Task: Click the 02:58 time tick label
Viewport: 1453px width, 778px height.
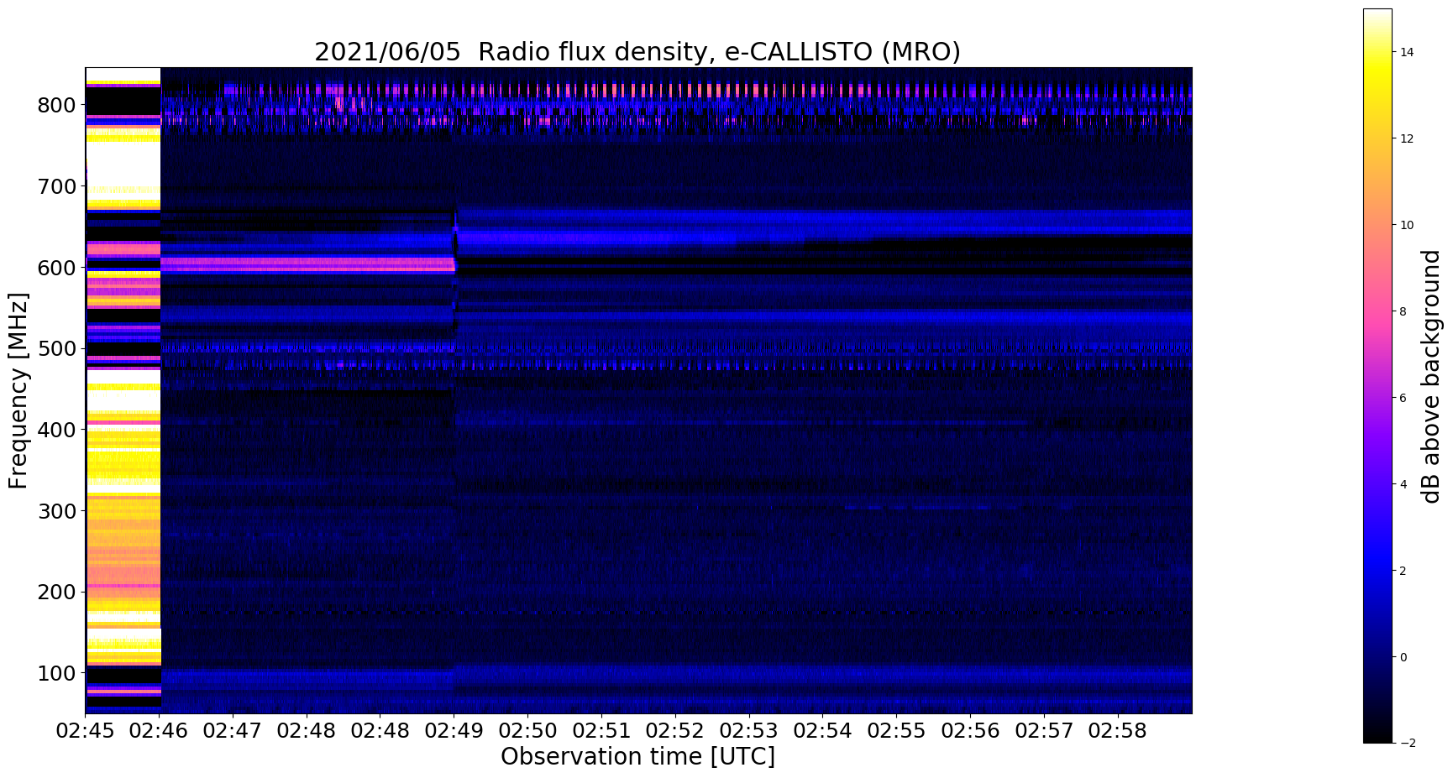Action: (1117, 730)
